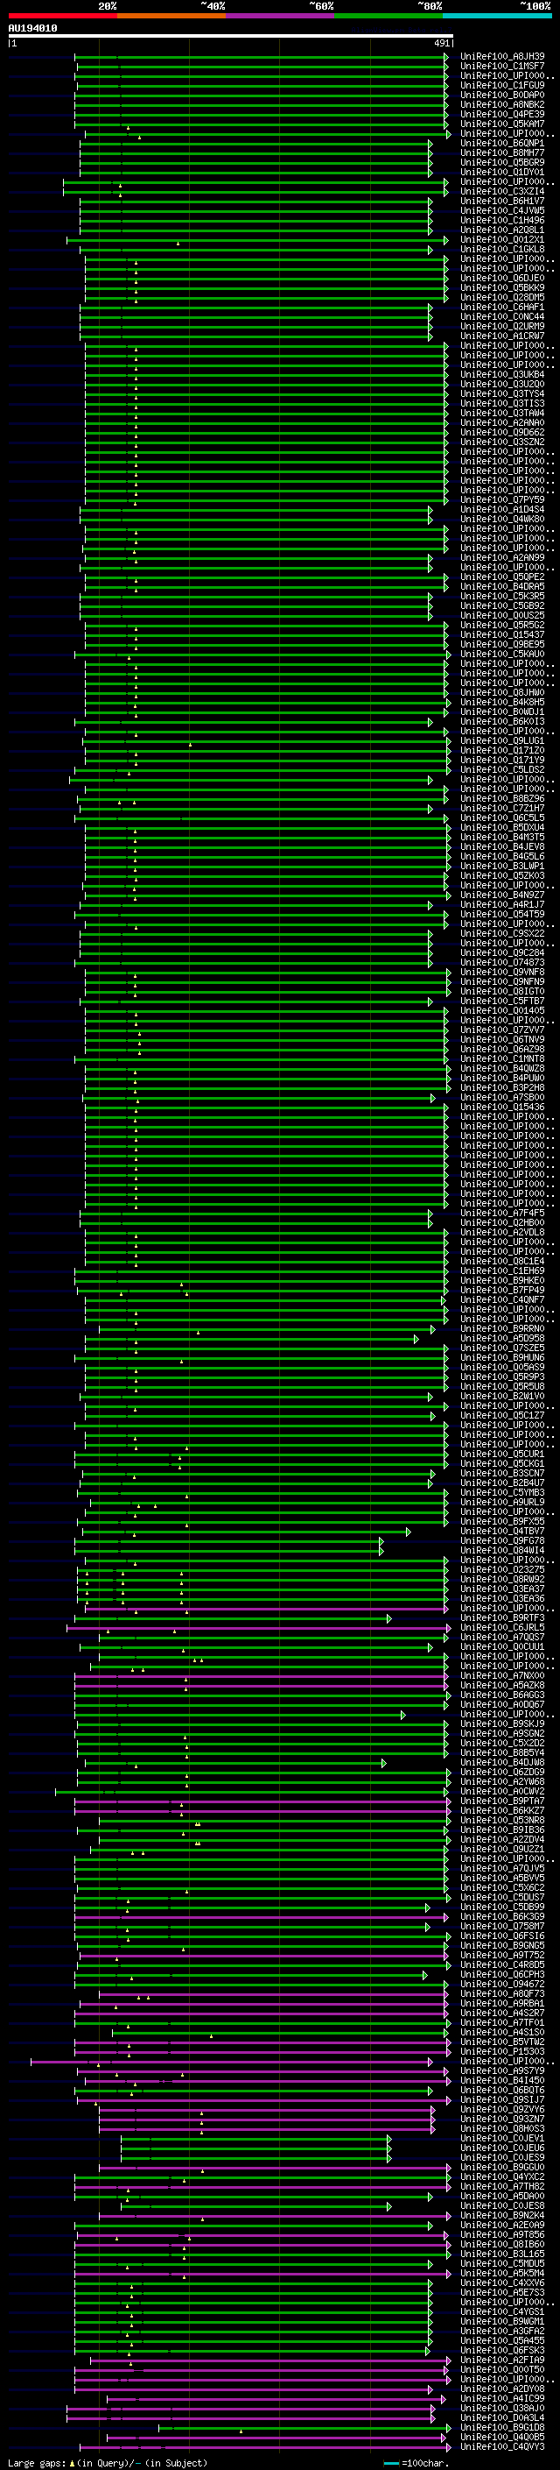The height and width of the screenshot is (2470, 560).
Task: Click the green alignment bar for C3XZI4
Action: coord(255,192)
